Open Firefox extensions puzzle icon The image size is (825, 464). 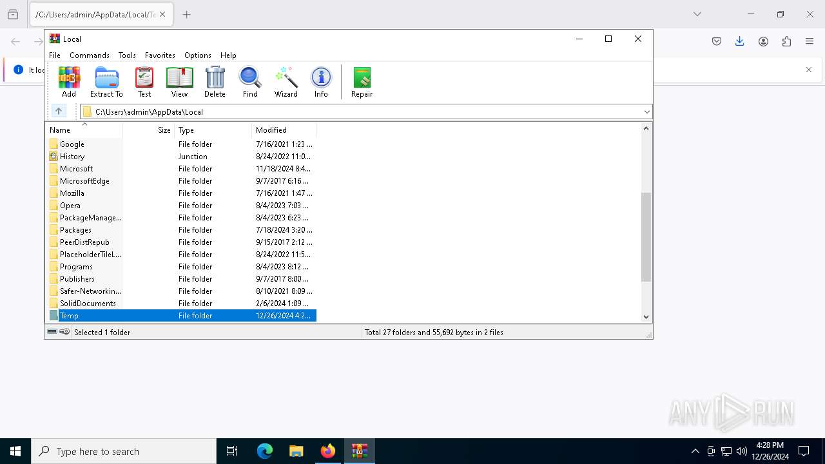pos(786,41)
